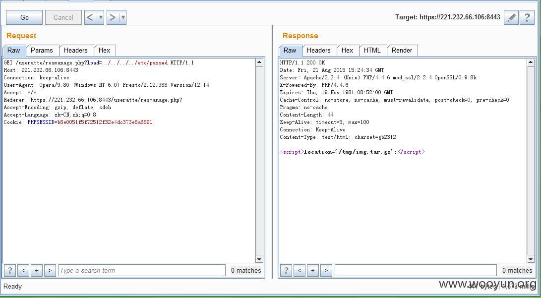541x298 pixels.
Task: Click response pane scrollbar down arrow
Action: pos(531,259)
